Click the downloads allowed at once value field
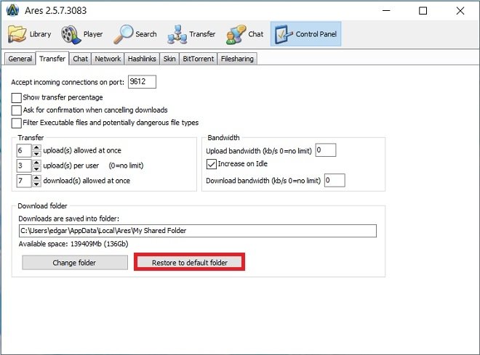480x355 pixels. [24, 181]
